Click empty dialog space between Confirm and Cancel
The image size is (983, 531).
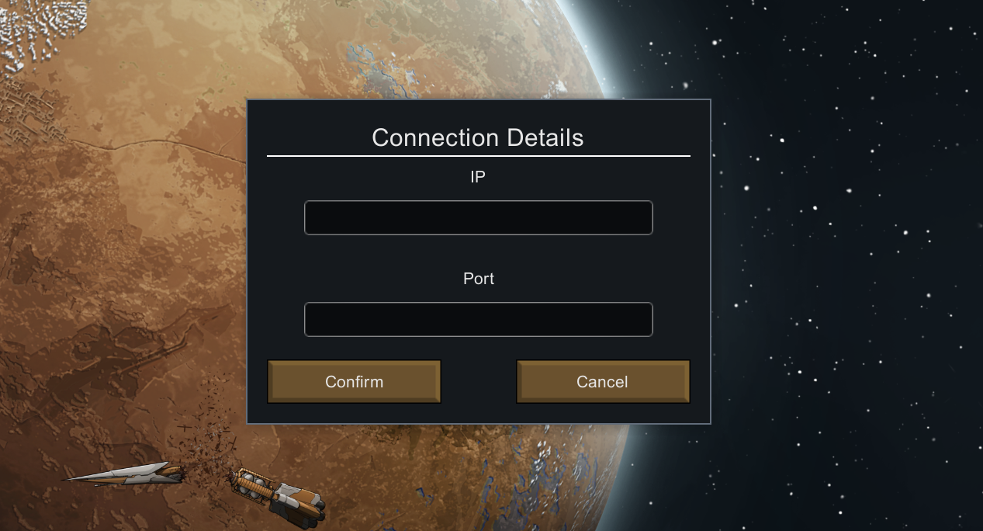[479, 381]
